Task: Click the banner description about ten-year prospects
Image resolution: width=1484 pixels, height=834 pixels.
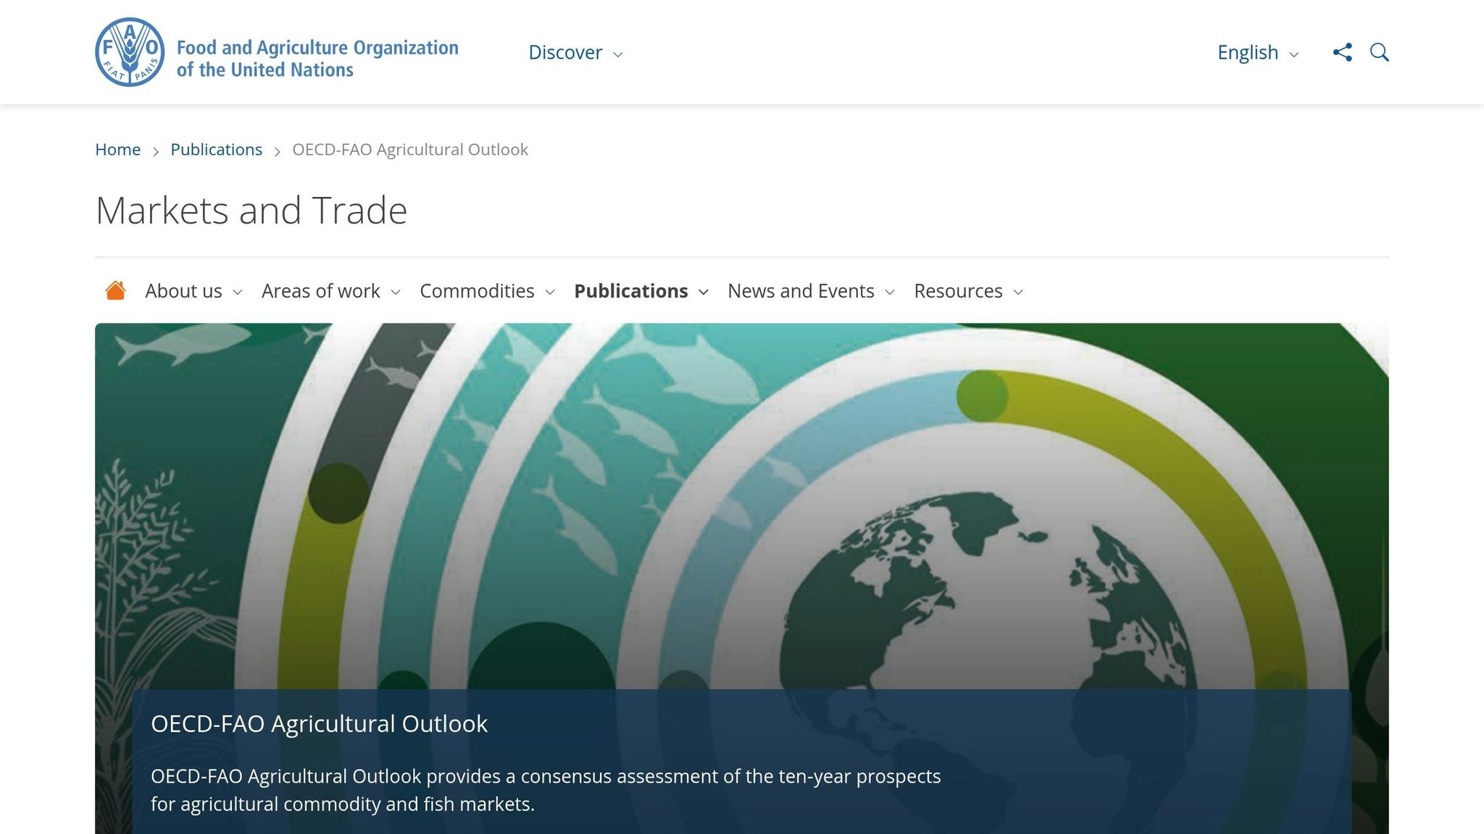Action: [546, 790]
